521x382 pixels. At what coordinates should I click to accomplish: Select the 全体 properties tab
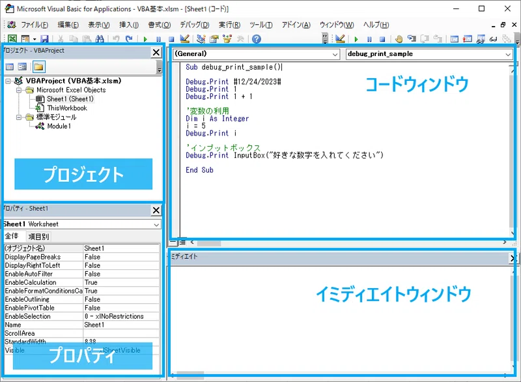click(12, 236)
